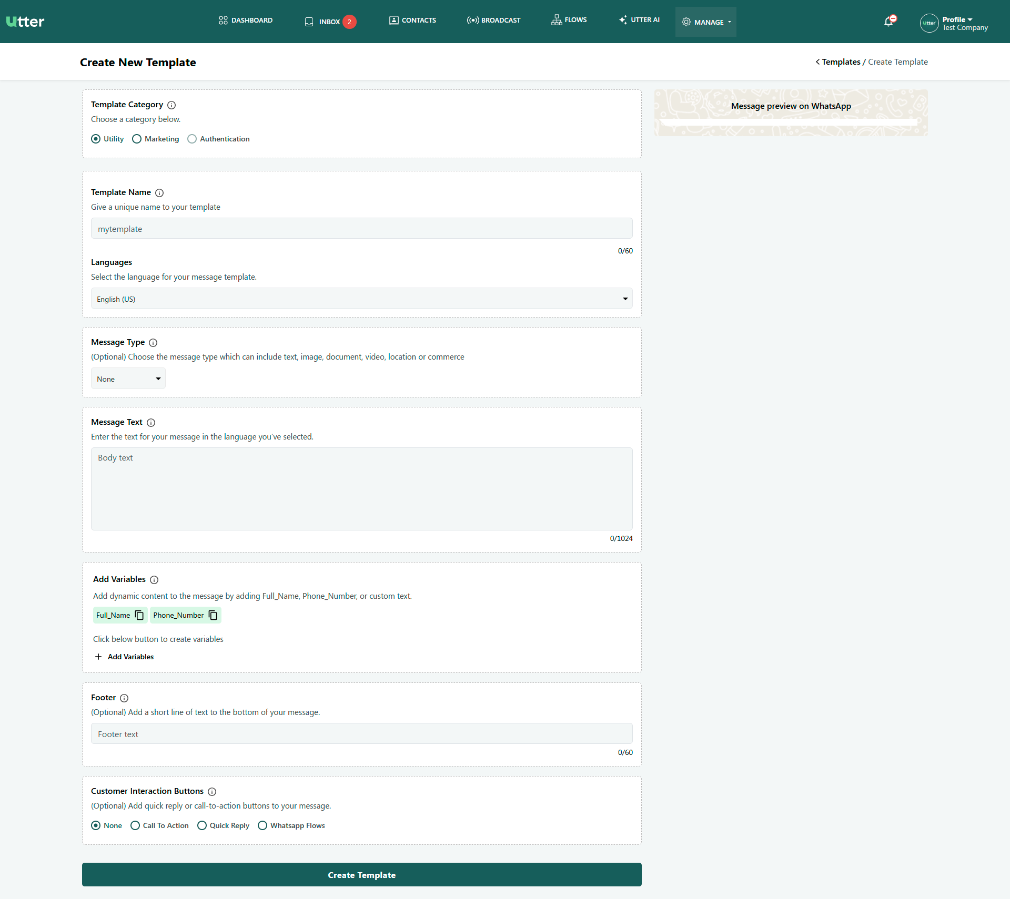Click the Message Text info icon
The height and width of the screenshot is (899, 1010).
(x=151, y=422)
